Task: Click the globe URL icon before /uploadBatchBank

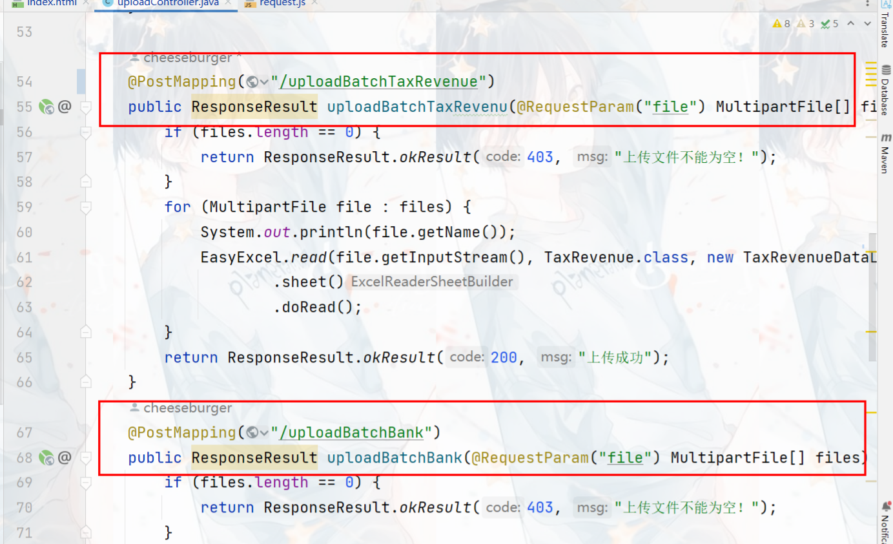Action: coord(252,432)
